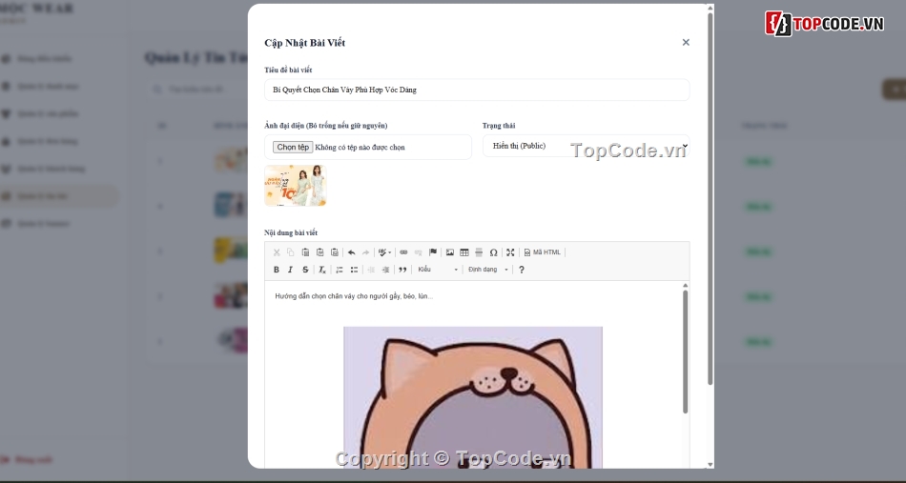This screenshot has width=906, height=483.
Task: Maximize the editor with the fullscreen icon
Action: (510, 252)
